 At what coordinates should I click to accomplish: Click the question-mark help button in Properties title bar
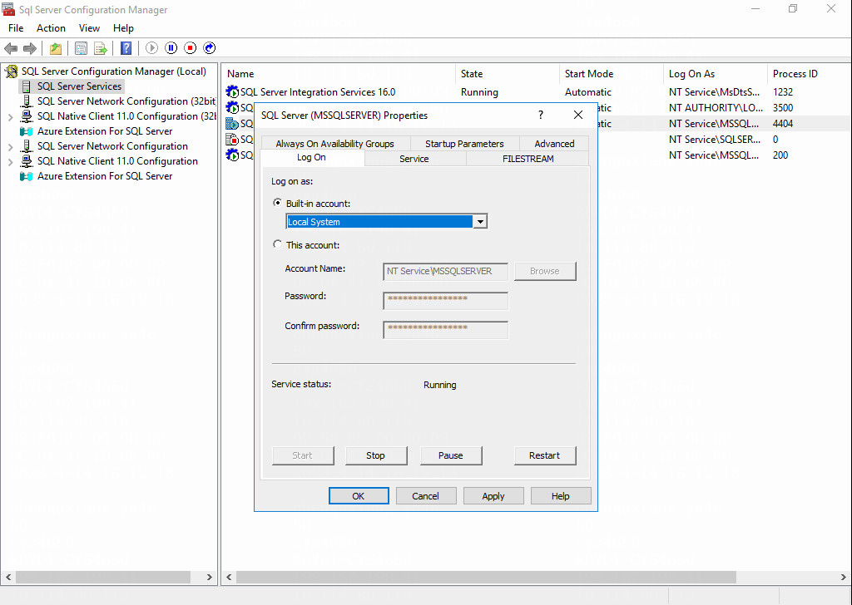coord(540,115)
